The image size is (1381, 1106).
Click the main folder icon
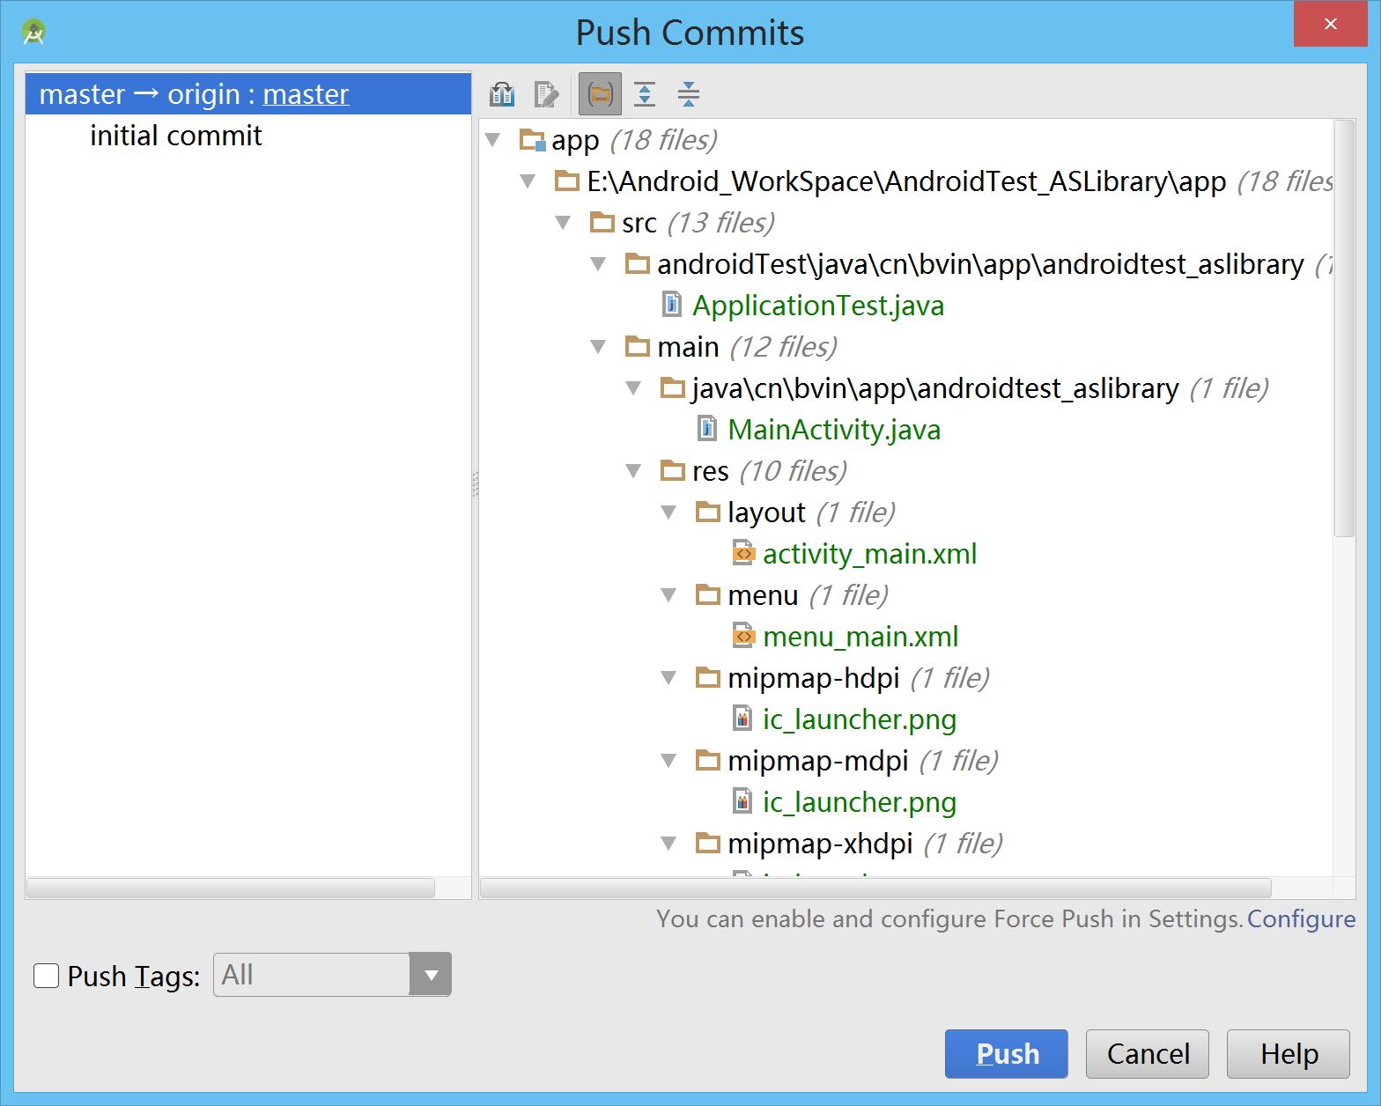(638, 345)
